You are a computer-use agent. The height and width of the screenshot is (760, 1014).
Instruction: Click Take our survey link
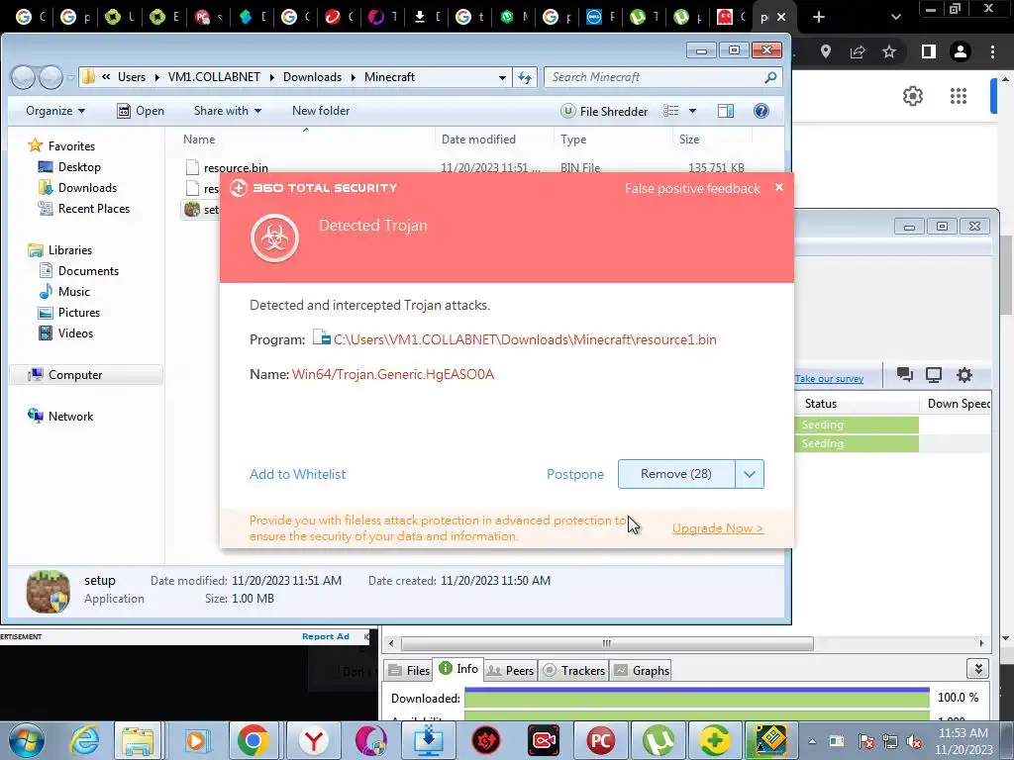tap(829, 379)
